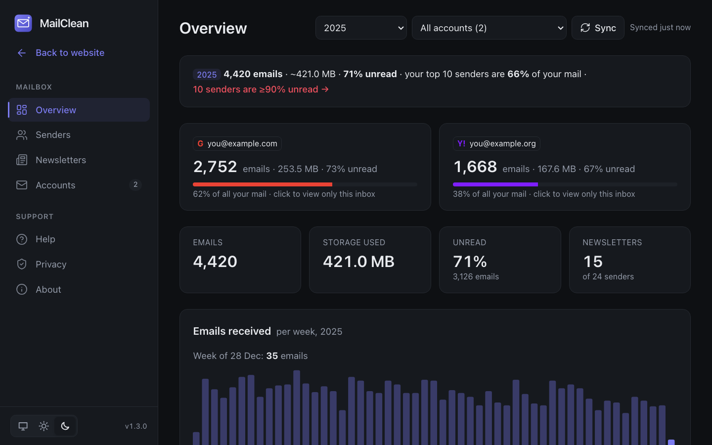Click the Overview page heading
Screen dimensions: 712x445
[213, 28]
